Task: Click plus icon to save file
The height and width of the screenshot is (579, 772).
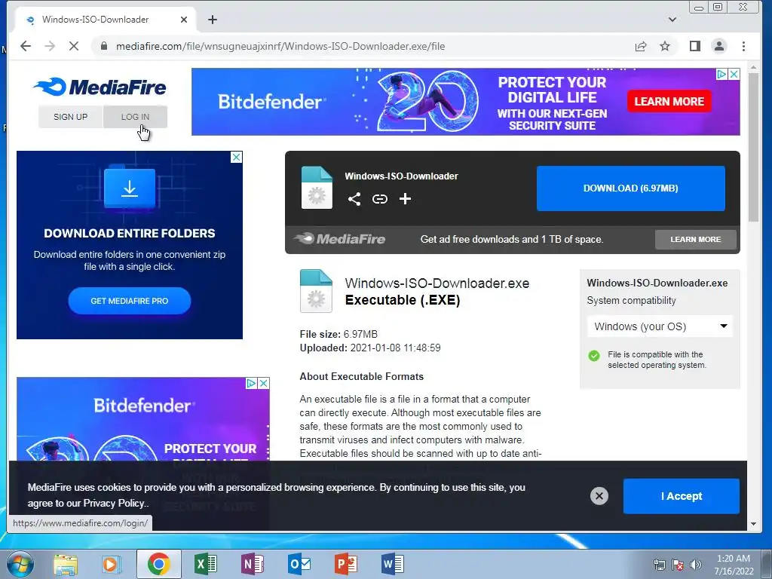Action: 405,199
